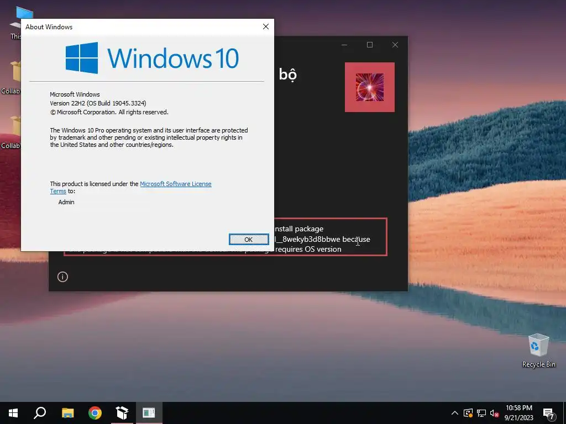This screenshot has width=566, height=424.
Task: Switch to App Installer taskbar button
Action: point(122,413)
